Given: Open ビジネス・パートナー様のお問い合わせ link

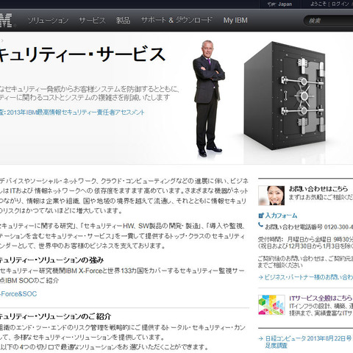Looking at the screenshot, I should (x=308, y=277).
